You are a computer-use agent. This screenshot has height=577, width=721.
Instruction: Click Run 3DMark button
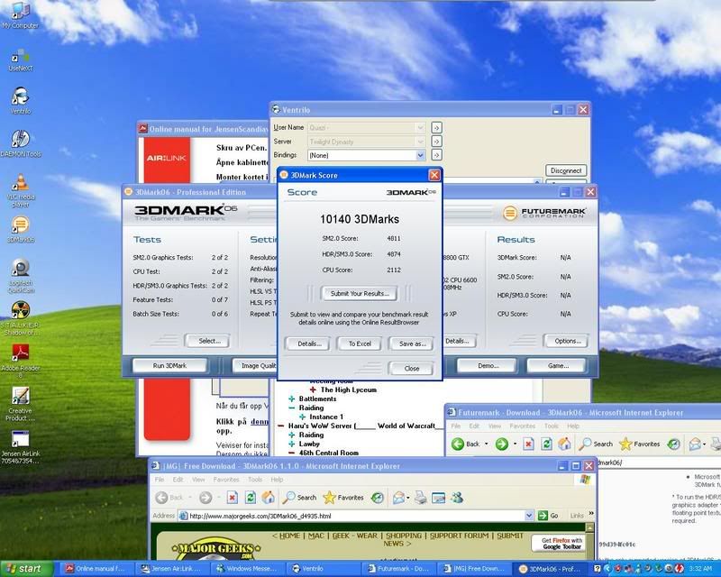[x=169, y=366]
